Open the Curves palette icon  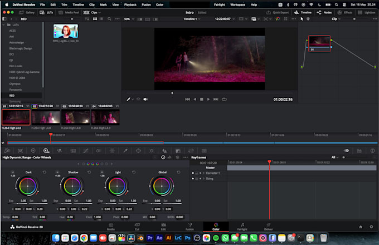(x=86, y=151)
